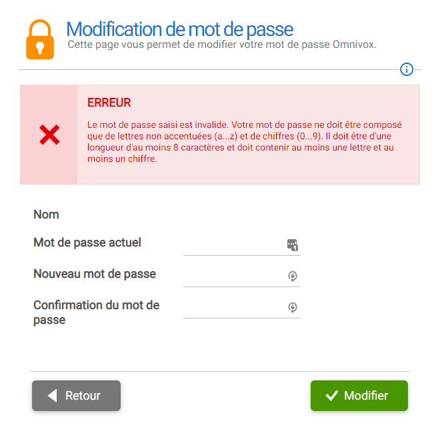Click the Mot de passe actuel label
This screenshot has width=446, height=427.
(87, 242)
